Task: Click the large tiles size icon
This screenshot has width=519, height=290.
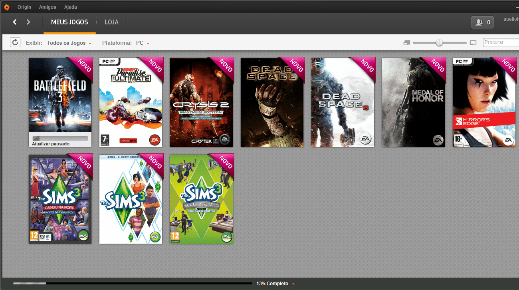Action: [473, 43]
